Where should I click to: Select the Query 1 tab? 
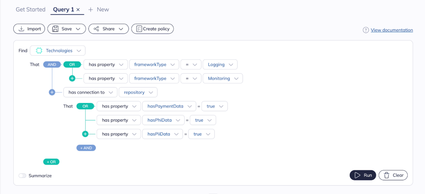coord(64,9)
